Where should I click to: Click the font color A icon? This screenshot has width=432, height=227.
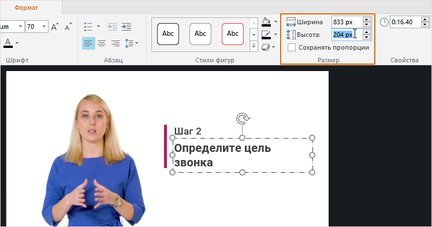pyautogui.click(x=8, y=43)
